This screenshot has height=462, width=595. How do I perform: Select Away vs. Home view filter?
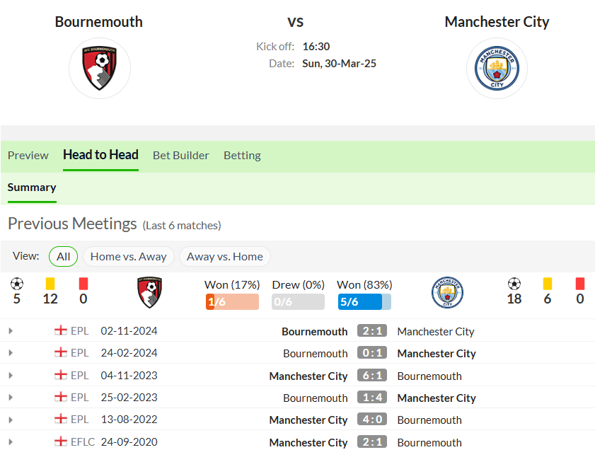click(225, 257)
